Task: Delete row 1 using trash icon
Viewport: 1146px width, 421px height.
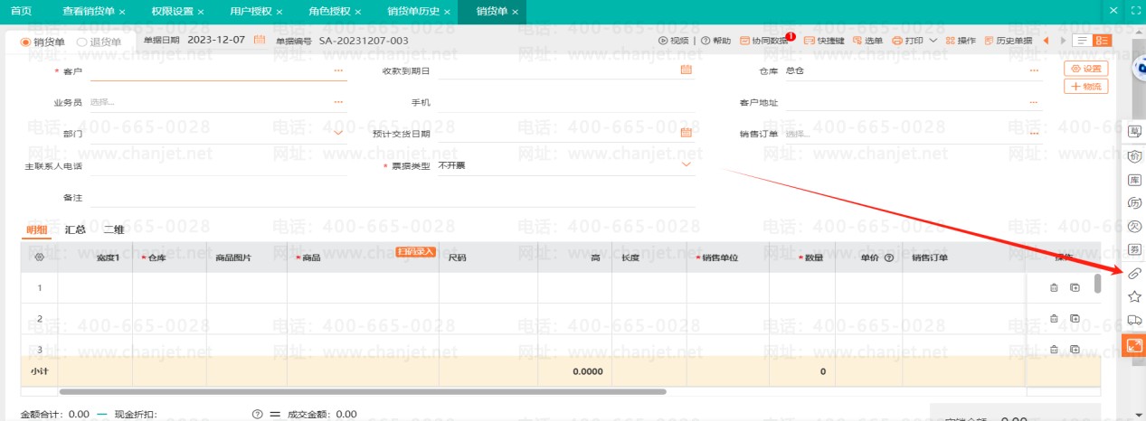Action: click(x=1054, y=288)
